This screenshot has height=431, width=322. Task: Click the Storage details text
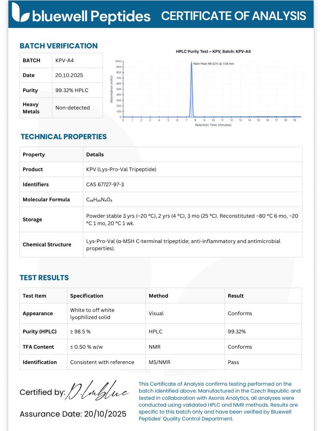click(x=192, y=219)
